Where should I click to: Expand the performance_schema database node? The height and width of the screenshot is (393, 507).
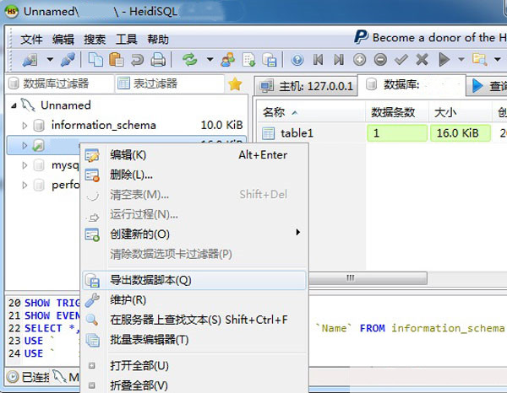25,186
